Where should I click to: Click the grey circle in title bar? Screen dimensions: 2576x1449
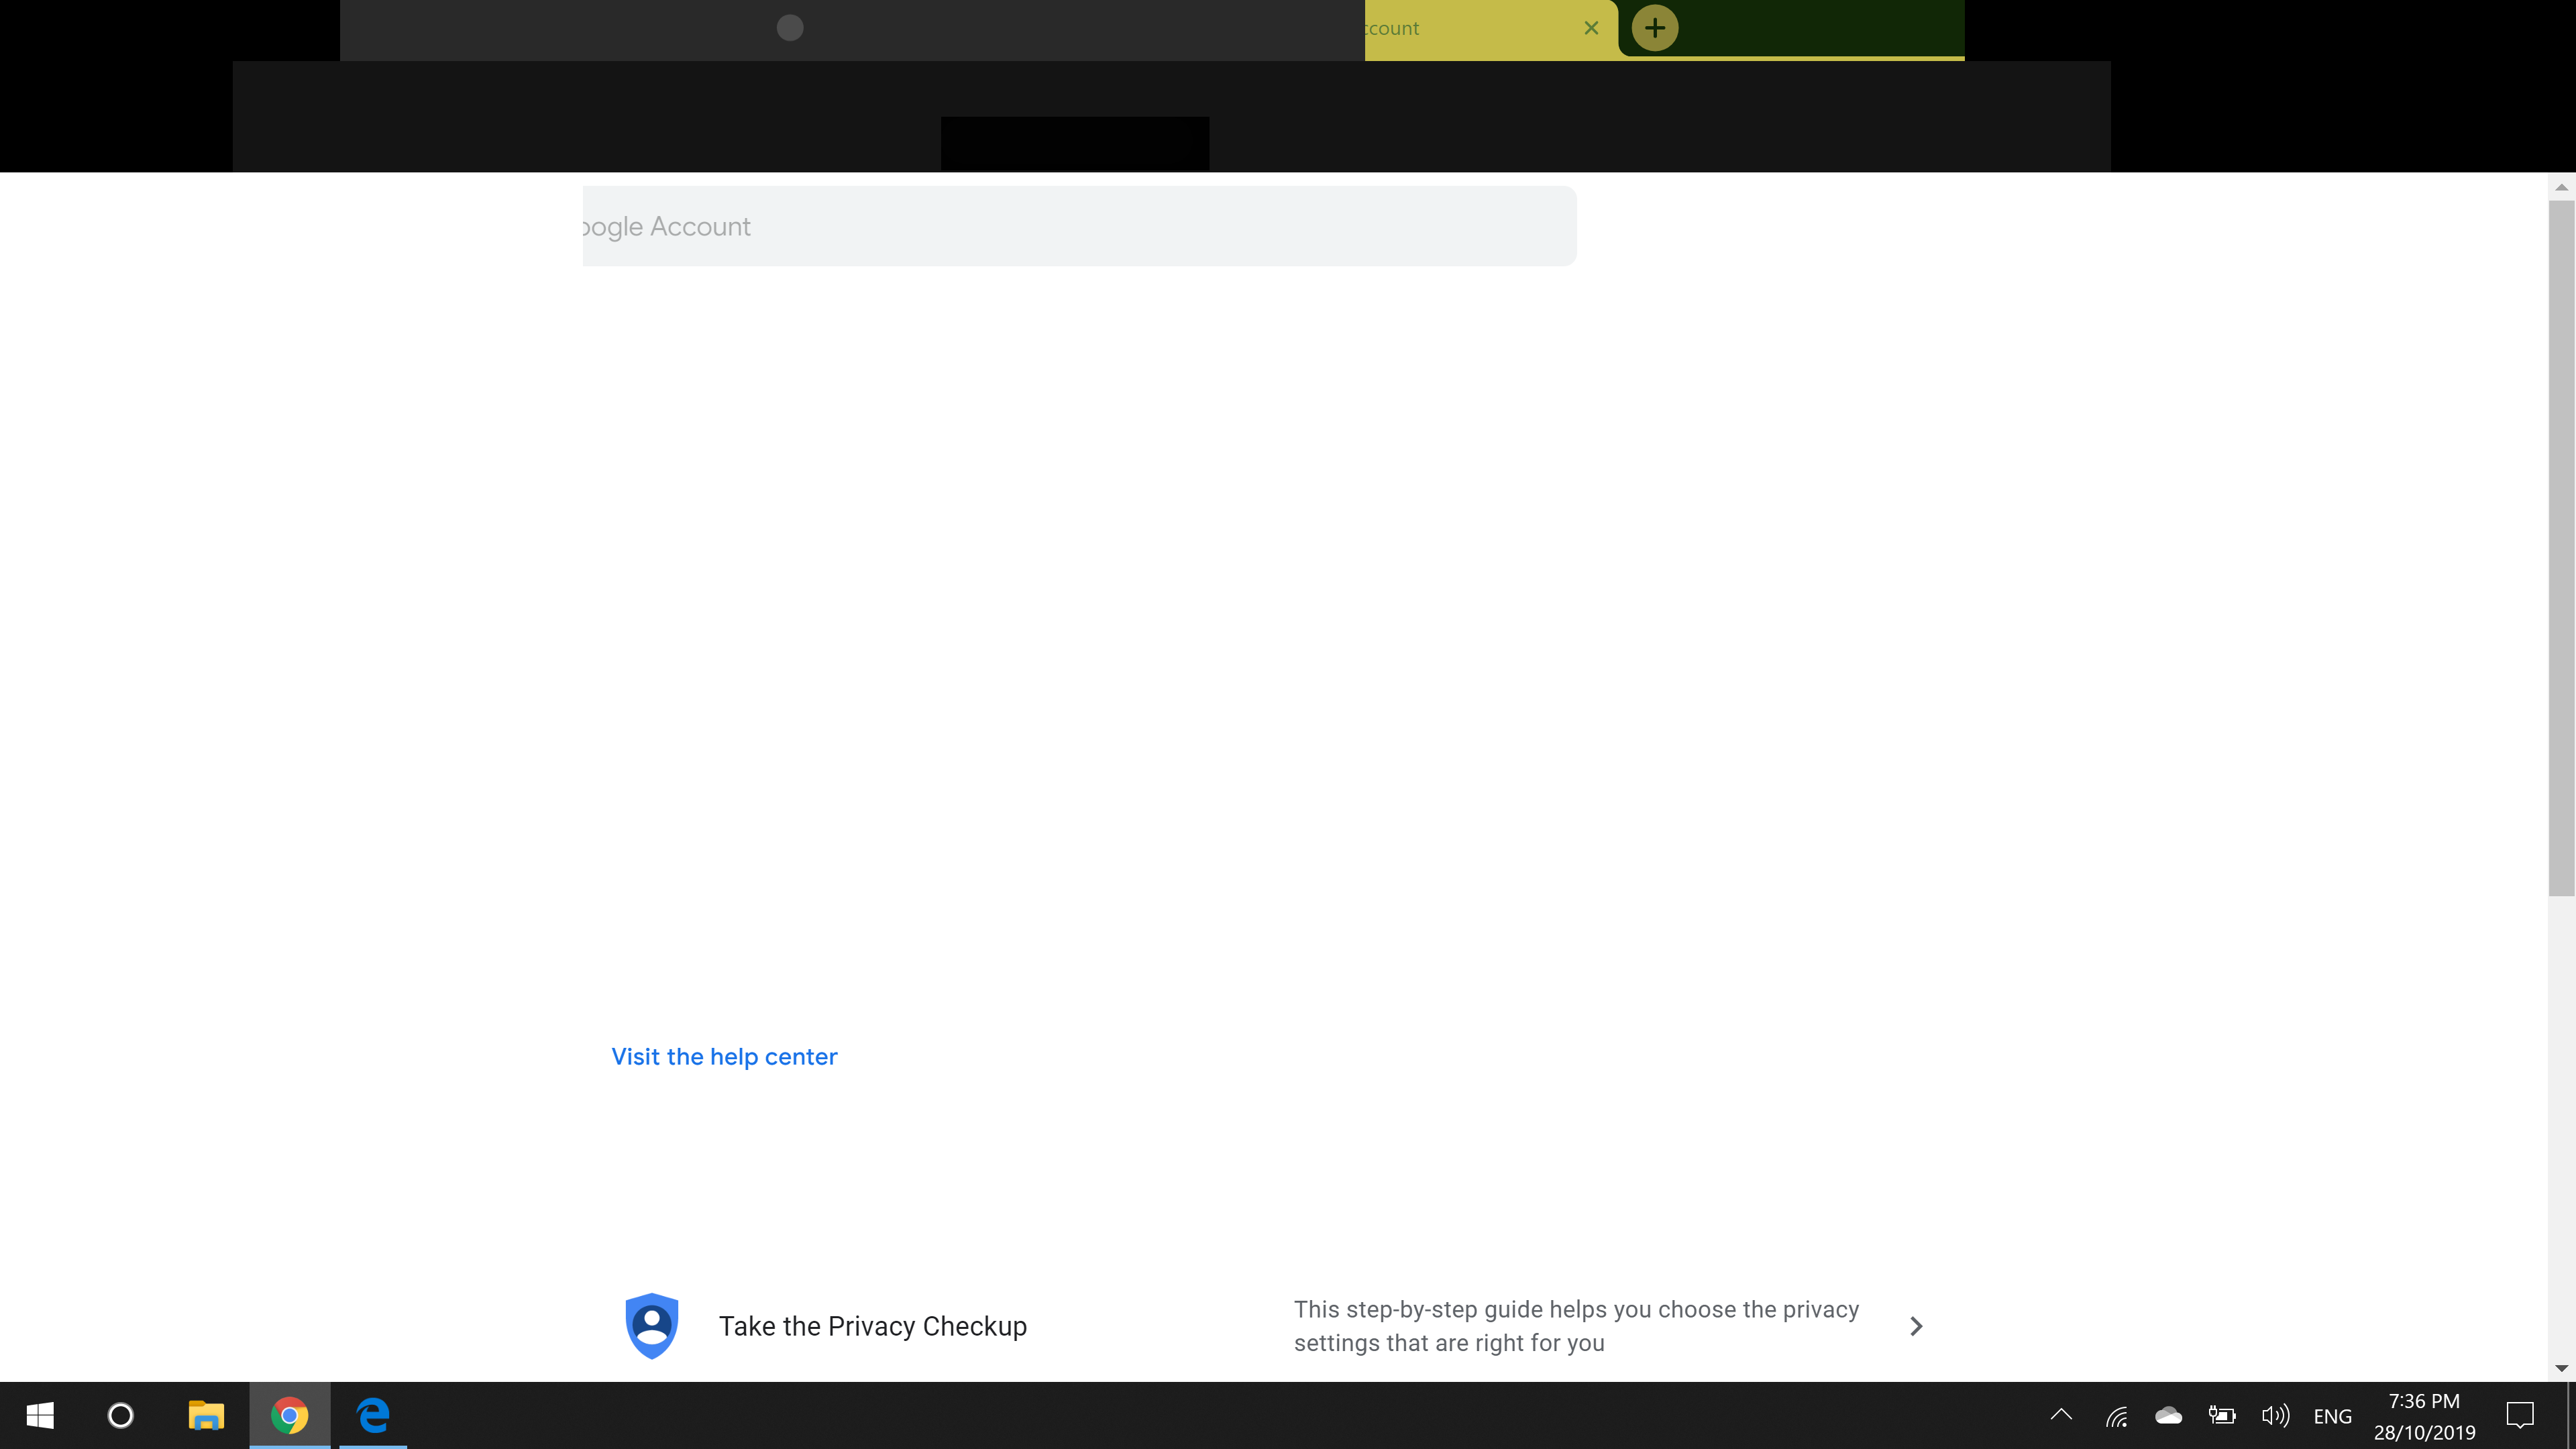[x=790, y=28]
